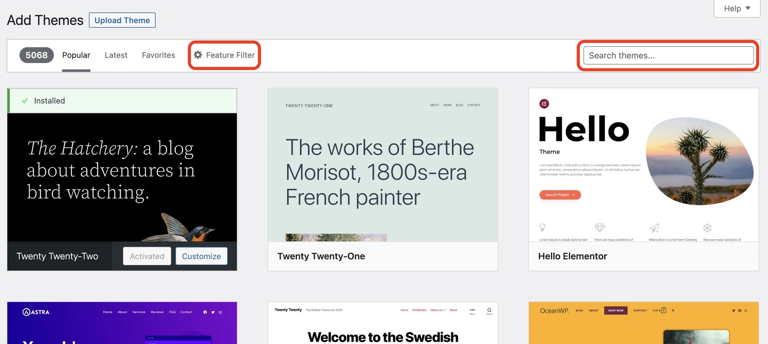Open the OceanWP theme thumbnail

pyautogui.click(x=644, y=323)
